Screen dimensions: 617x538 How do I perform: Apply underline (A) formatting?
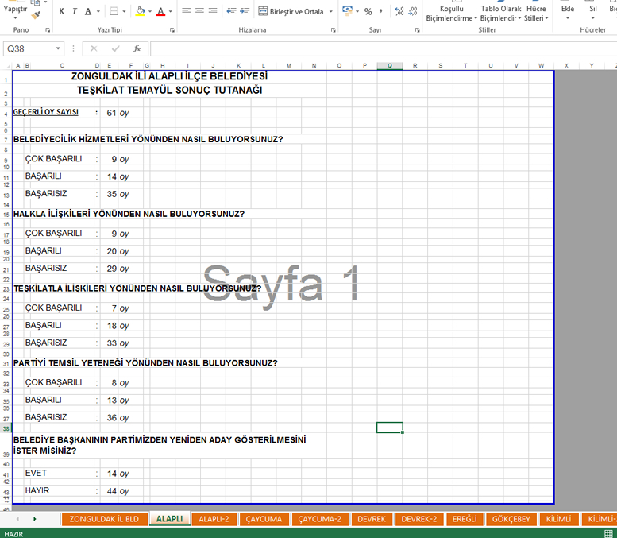tap(88, 11)
